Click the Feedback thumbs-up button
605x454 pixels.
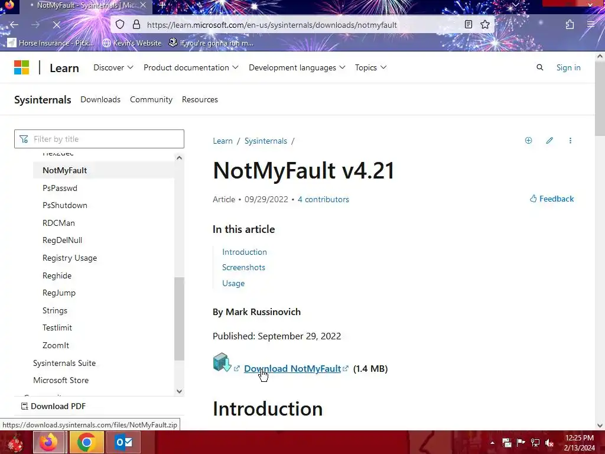click(552, 199)
